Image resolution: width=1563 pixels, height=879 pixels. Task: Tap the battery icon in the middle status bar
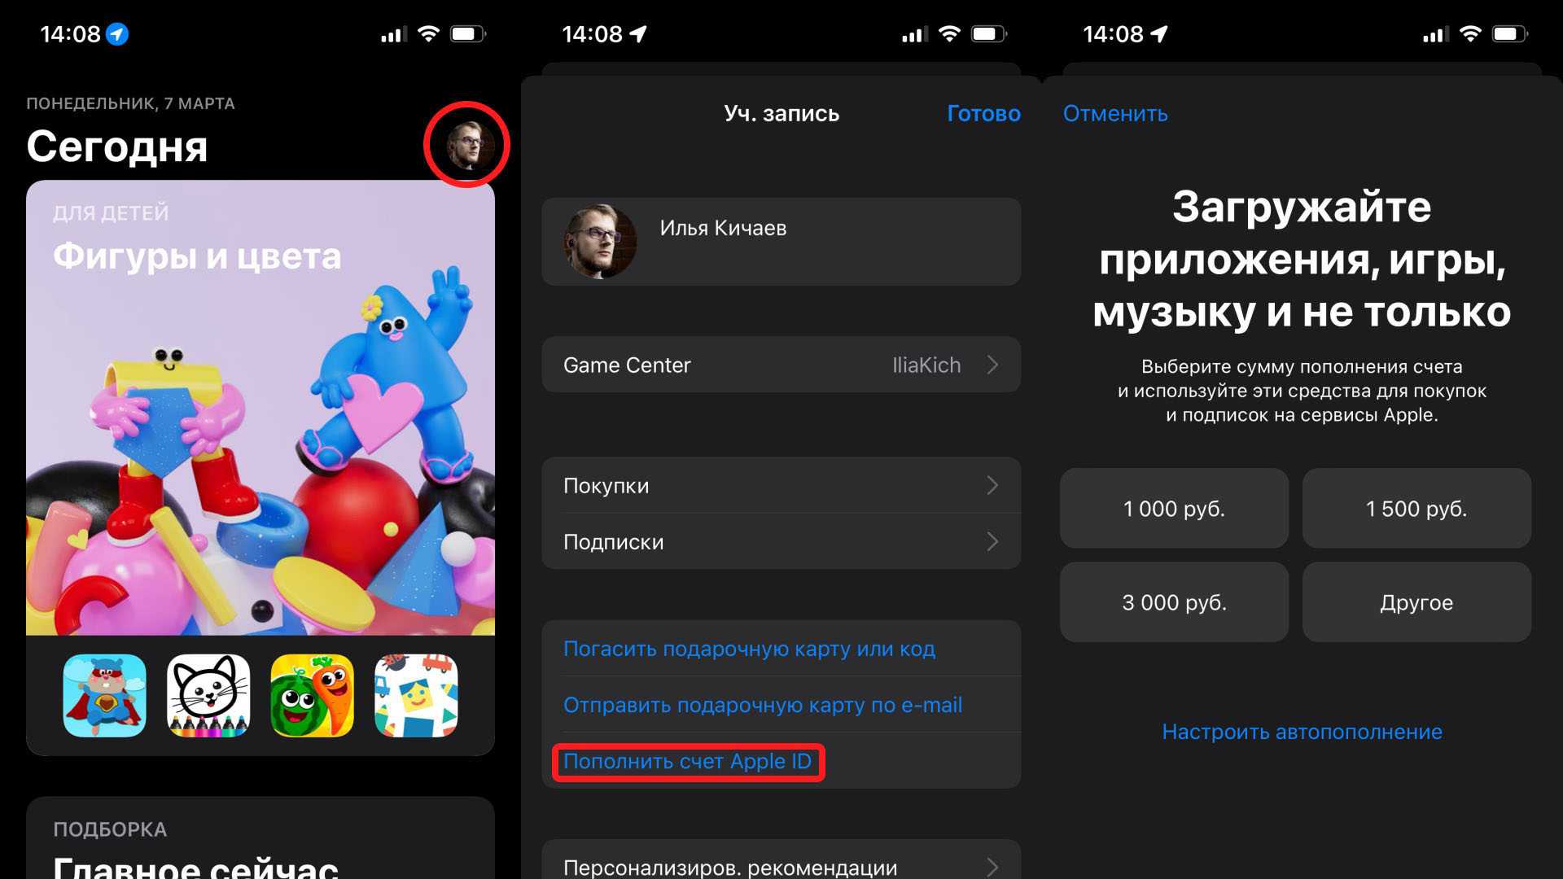coord(989,34)
